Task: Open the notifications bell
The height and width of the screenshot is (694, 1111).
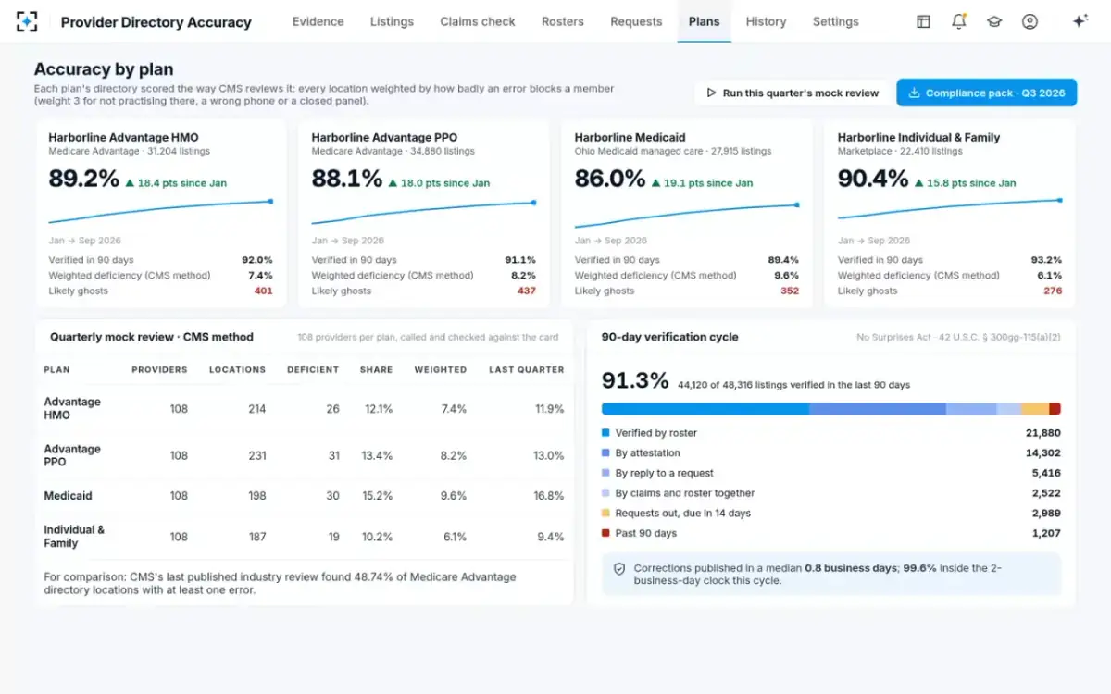Action: click(x=958, y=21)
